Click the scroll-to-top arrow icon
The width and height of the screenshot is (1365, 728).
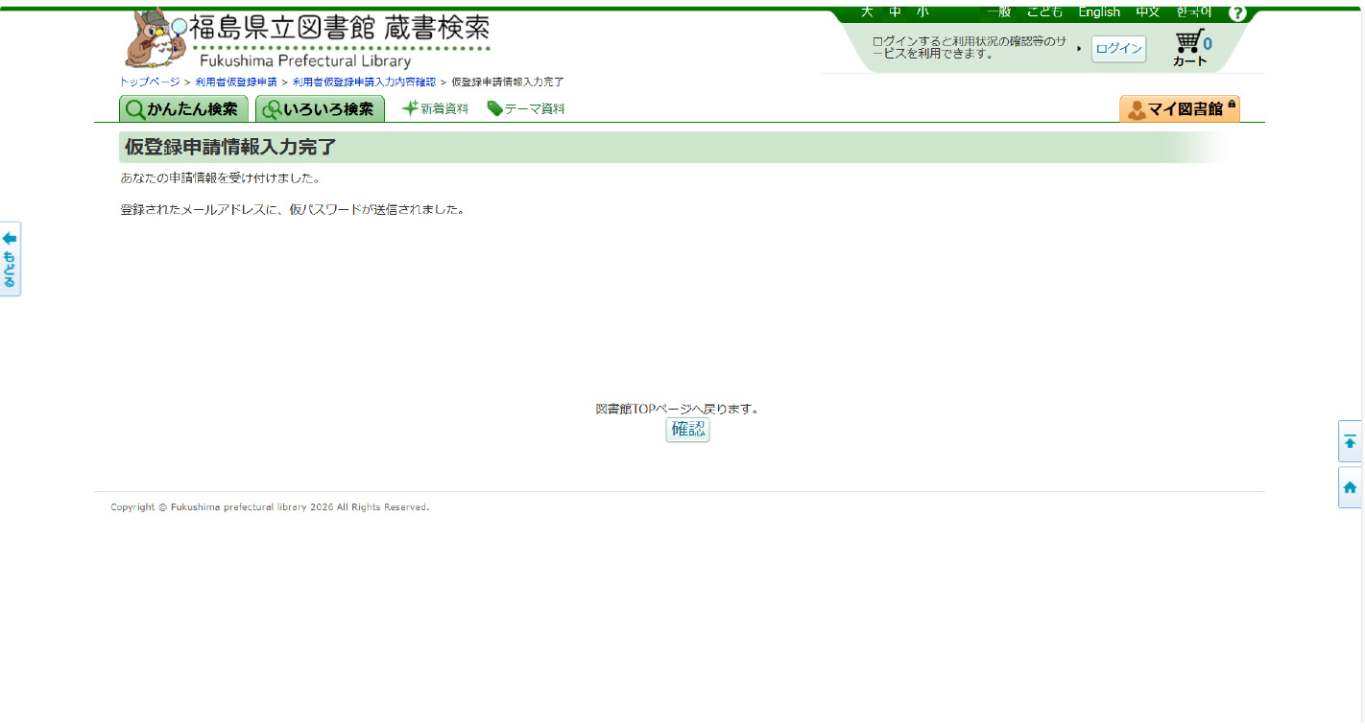1350,441
